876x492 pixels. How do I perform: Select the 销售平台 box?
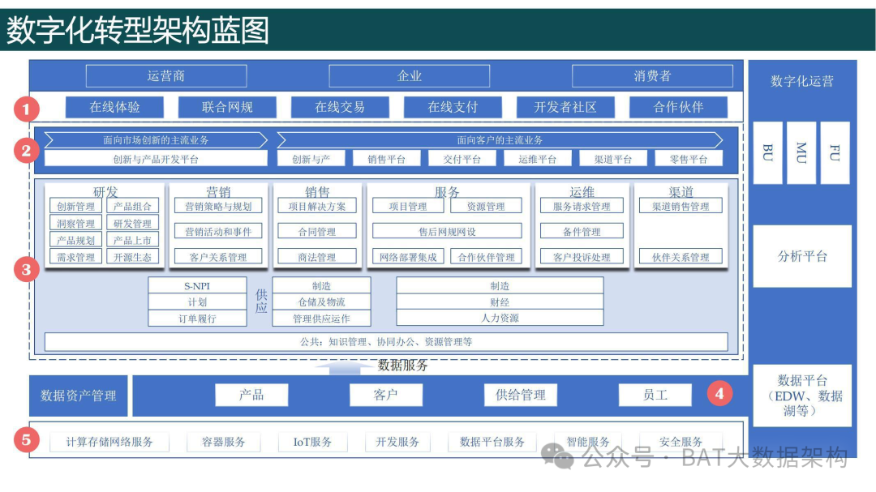tap(387, 159)
